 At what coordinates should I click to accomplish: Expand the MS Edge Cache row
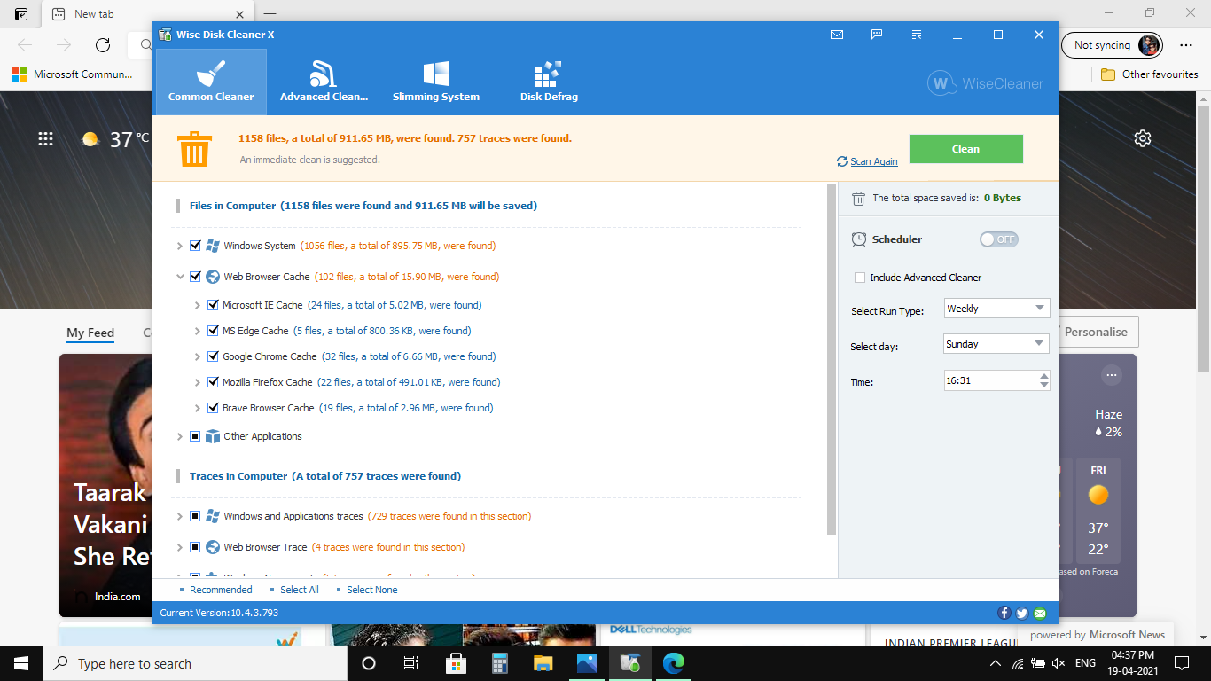[x=198, y=331]
